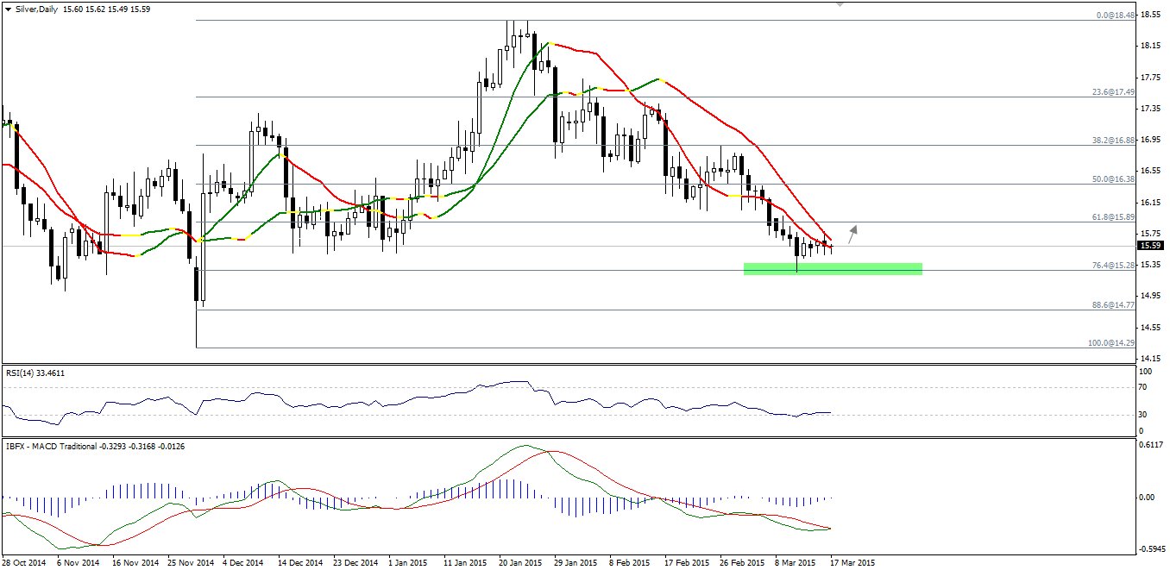Open the chart menu triangle beside Silver,Daily

coord(8,8)
